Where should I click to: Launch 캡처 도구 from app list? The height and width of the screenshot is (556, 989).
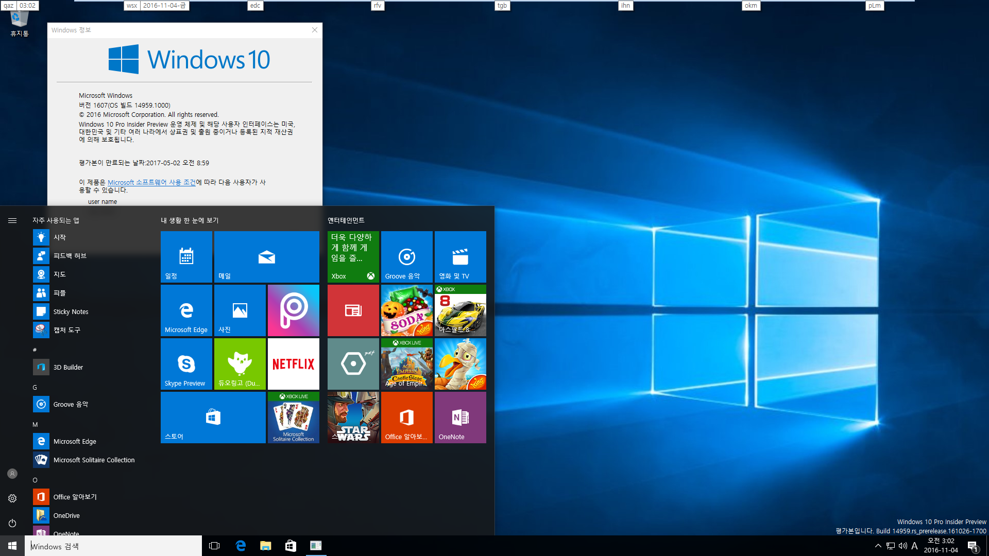tap(93, 330)
